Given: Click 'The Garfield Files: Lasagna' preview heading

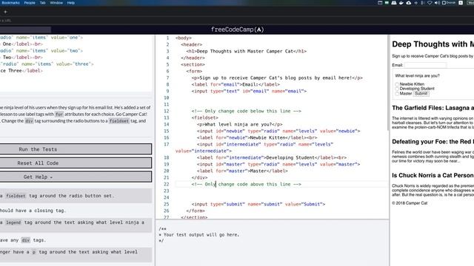Looking at the screenshot, I should (x=433, y=108).
